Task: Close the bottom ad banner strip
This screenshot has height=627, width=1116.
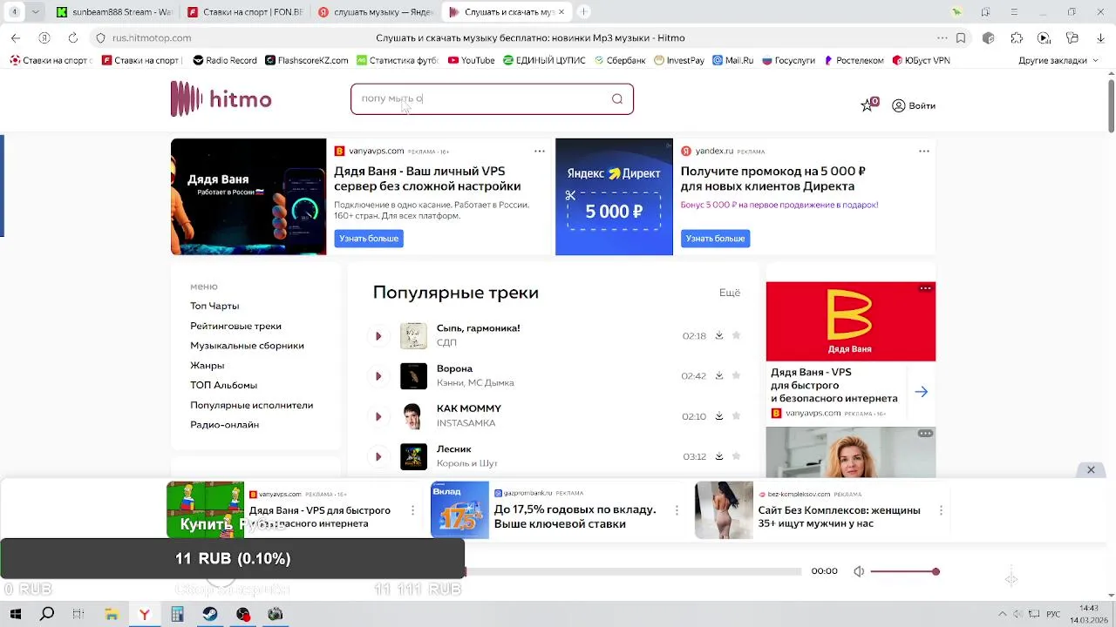Action: pyautogui.click(x=1091, y=469)
